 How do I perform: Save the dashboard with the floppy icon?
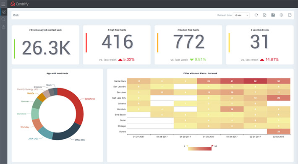[273, 15]
